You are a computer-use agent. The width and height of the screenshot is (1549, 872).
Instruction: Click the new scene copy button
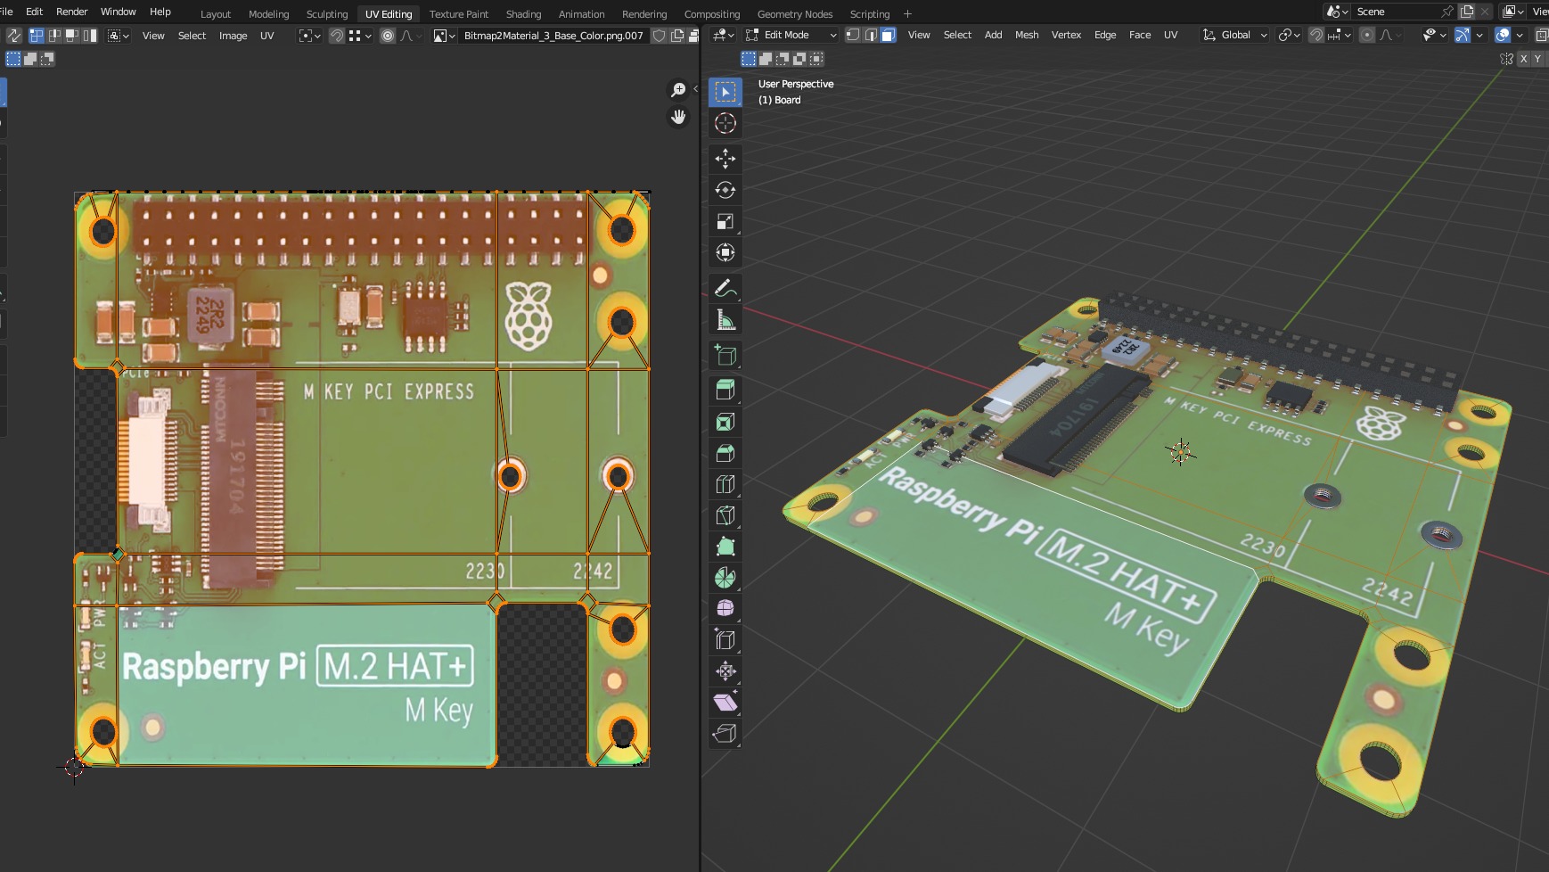pos(1466,12)
